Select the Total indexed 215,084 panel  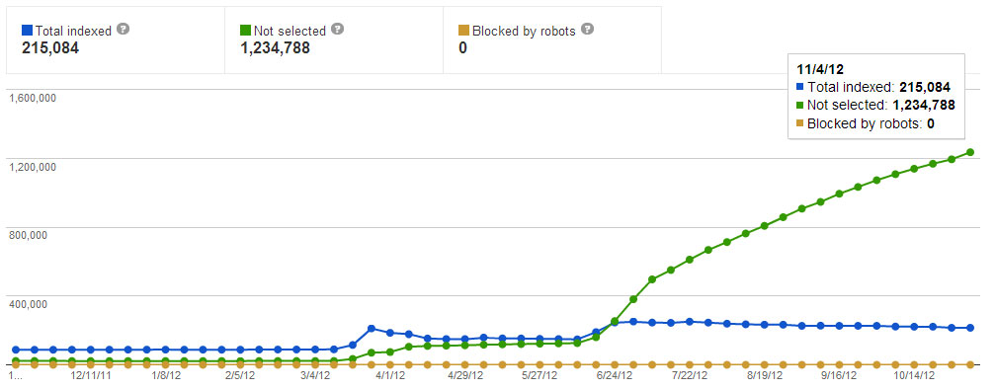(116, 39)
